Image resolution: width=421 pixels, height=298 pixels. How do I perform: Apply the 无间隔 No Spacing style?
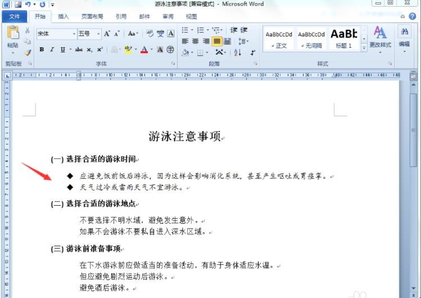[x=311, y=39]
